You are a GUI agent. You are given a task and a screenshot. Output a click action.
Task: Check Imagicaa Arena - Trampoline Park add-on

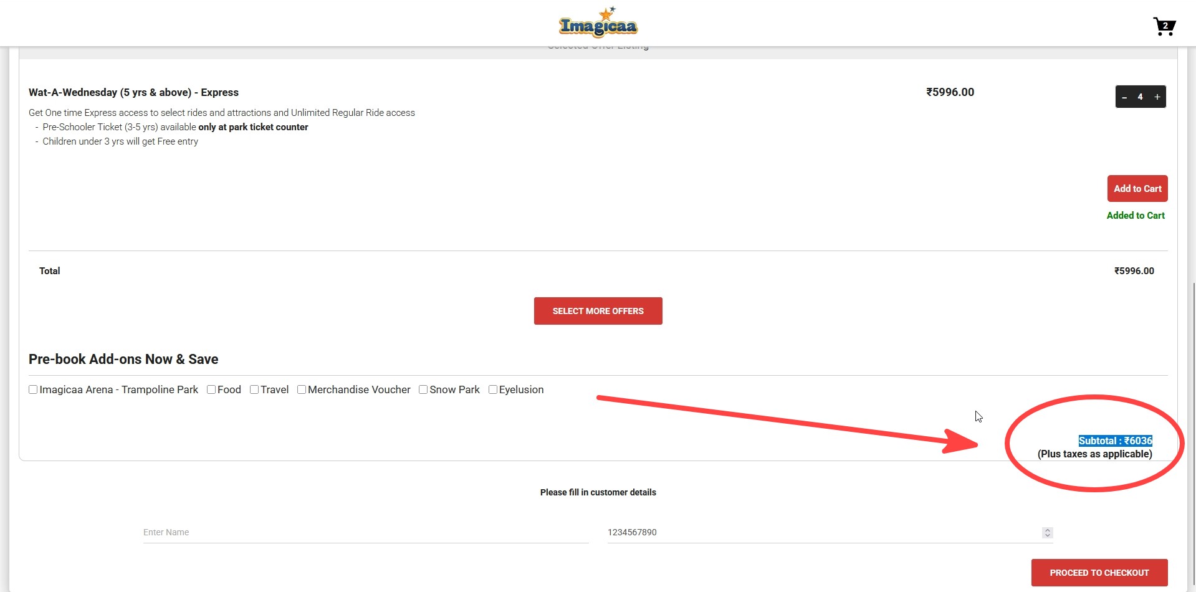pyautogui.click(x=33, y=389)
